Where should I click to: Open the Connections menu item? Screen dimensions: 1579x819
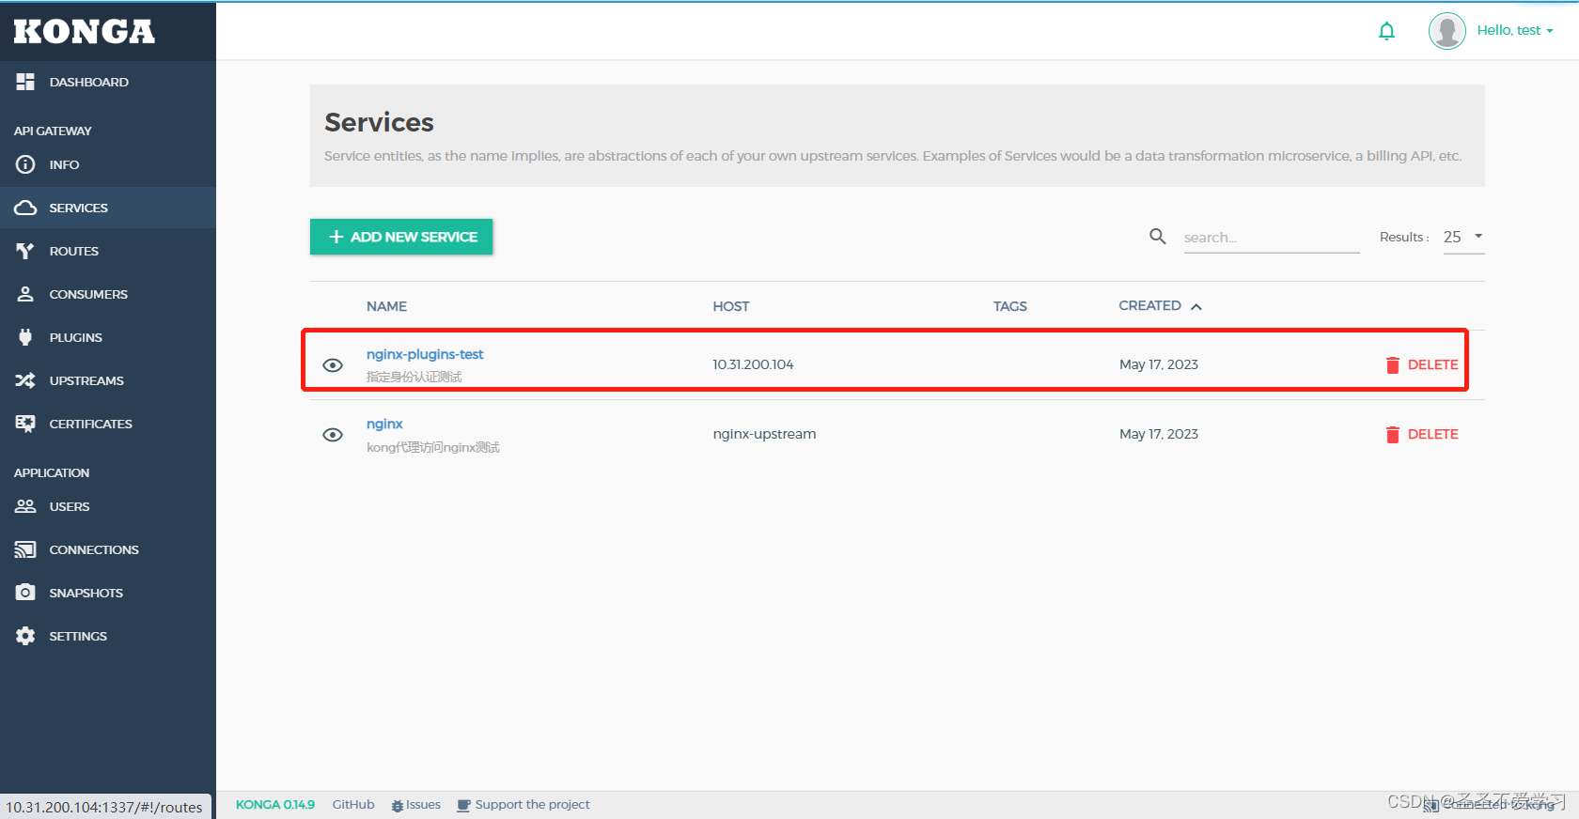(x=108, y=549)
